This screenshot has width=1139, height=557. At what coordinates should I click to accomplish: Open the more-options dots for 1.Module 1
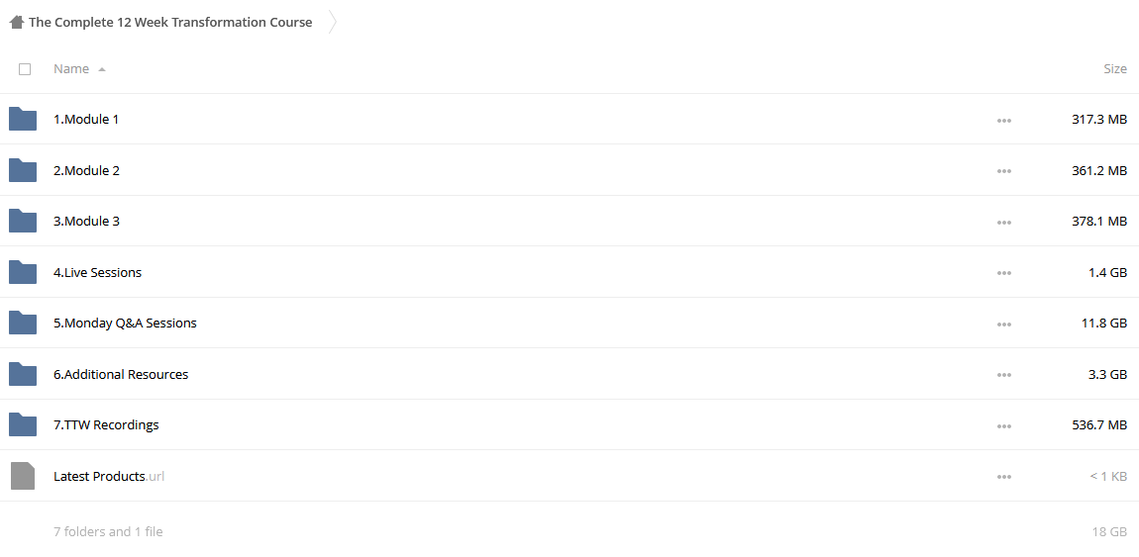tap(1004, 121)
